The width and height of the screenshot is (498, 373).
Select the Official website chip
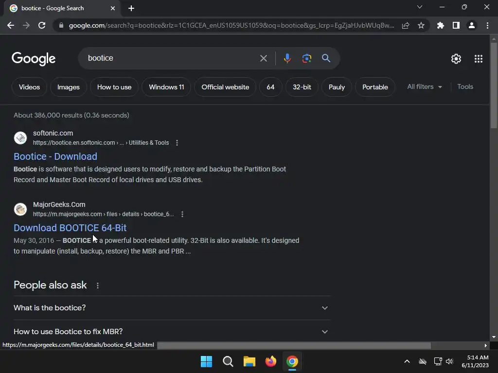pyautogui.click(x=225, y=87)
